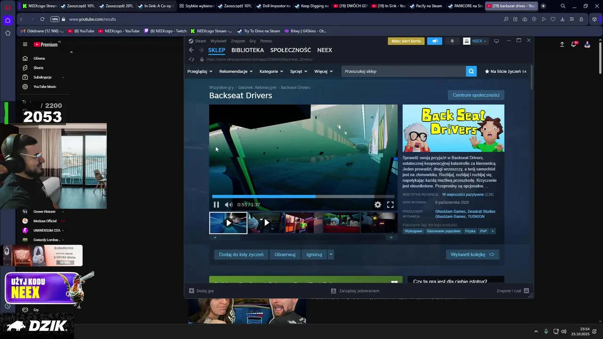This screenshot has width=603, height=339.
Task: Open the YouTube hamburger menu
Action: pyautogui.click(x=25, y=44)
